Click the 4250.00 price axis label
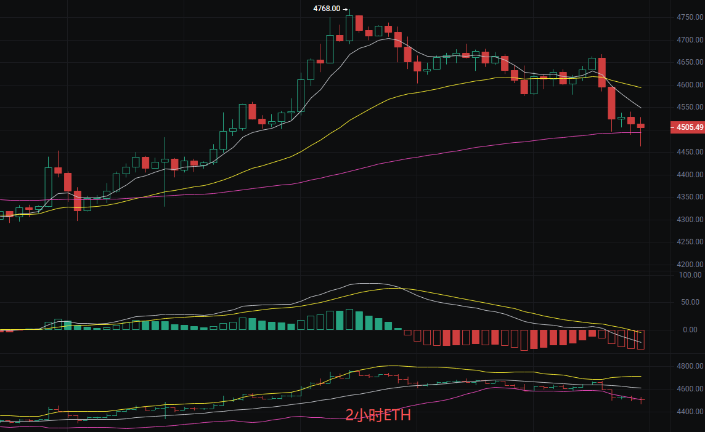The image size is (705, 432). 690,242
